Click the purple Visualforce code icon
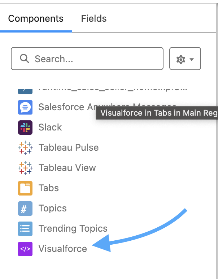218x279 pixels. [x=25, y=249]
